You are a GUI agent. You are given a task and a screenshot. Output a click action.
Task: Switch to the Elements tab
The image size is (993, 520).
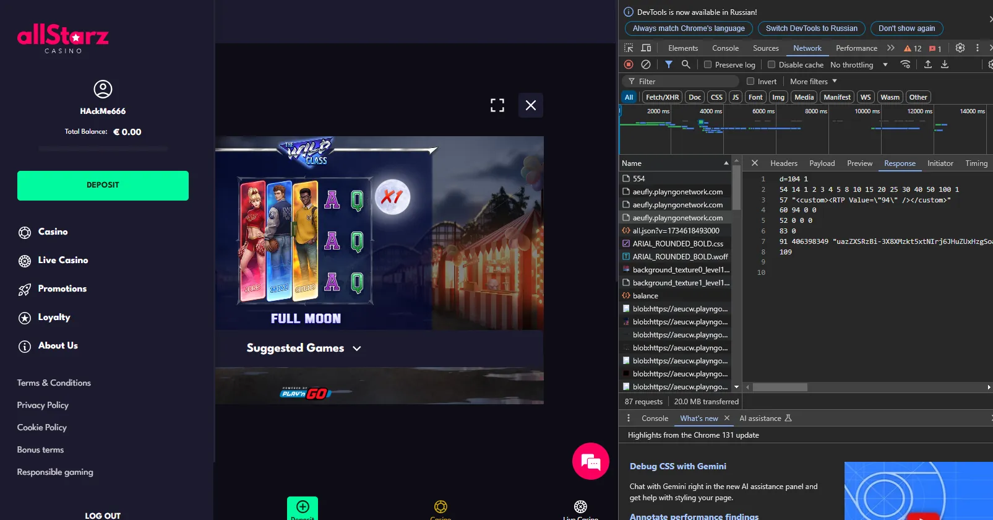coord(683,48)
